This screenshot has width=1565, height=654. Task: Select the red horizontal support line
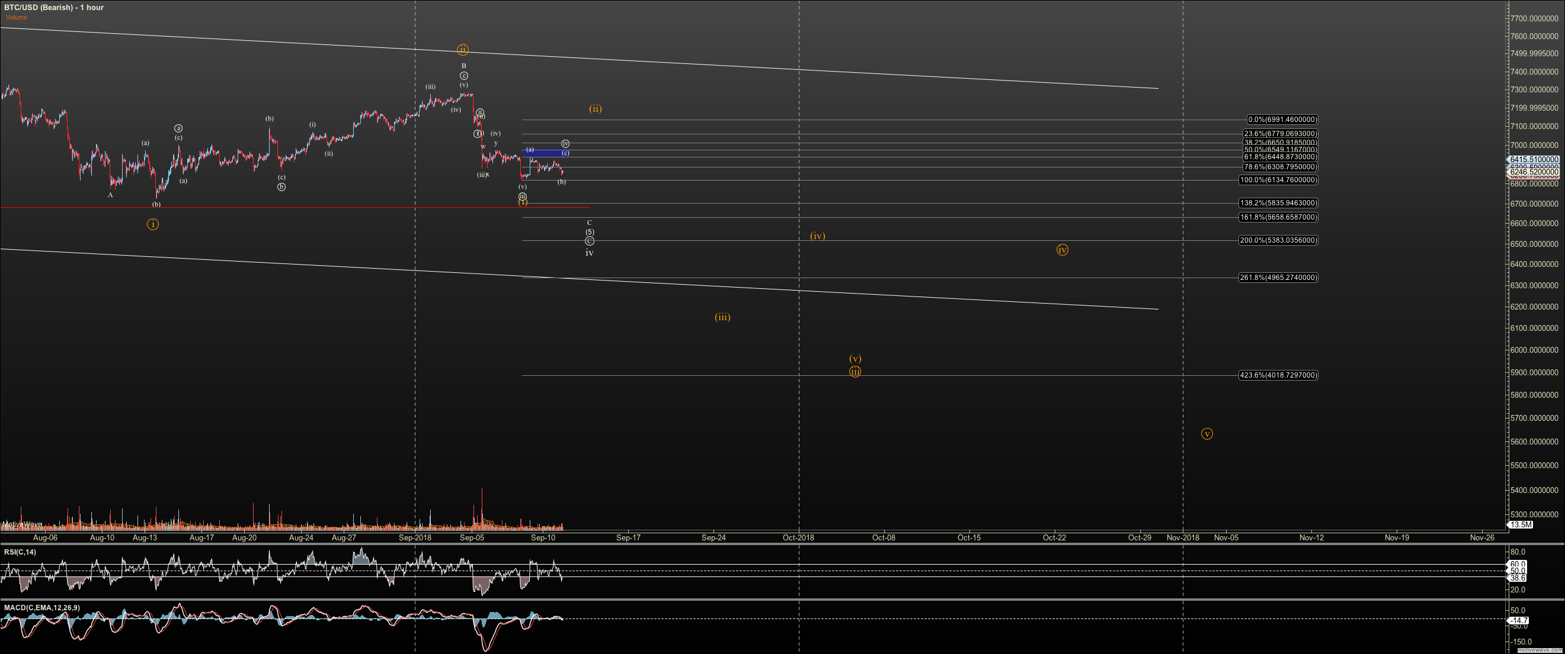(295, 208)
